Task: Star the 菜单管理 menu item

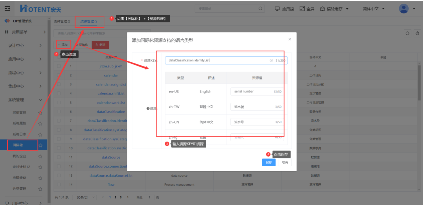Action: pos(40,113)
